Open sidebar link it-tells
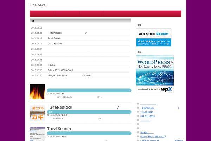 [147, 133]
